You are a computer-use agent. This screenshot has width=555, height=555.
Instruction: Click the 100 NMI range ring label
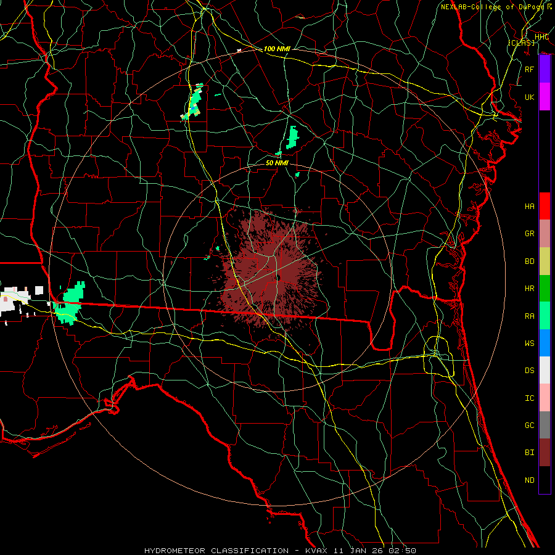pyautogui.click(x=277, y=49)
